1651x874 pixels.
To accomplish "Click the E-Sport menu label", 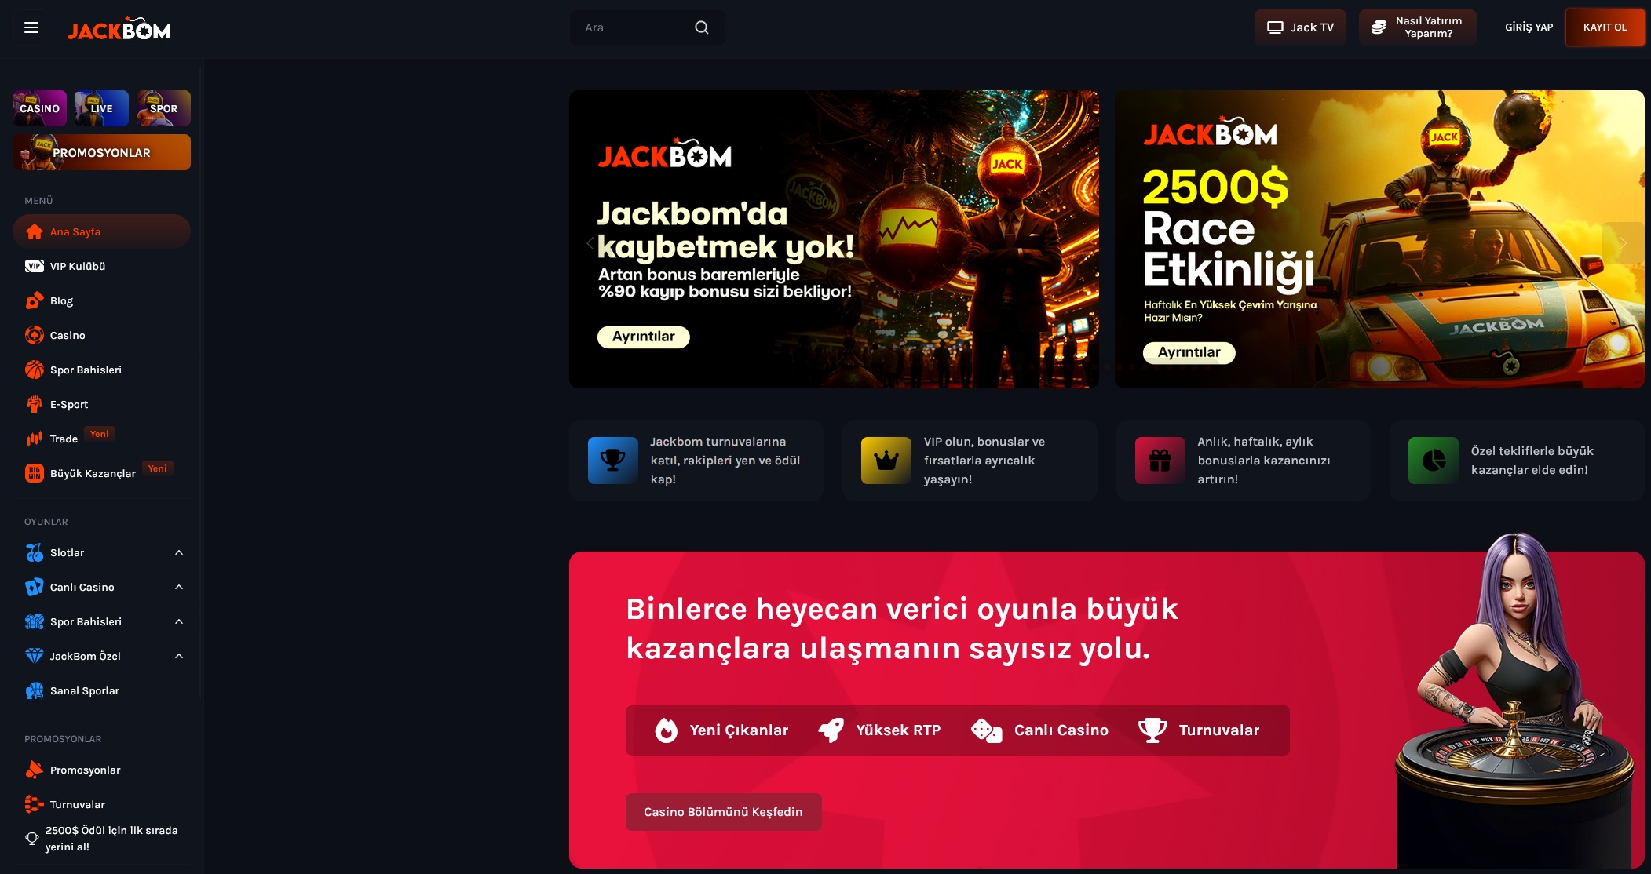I will pos(69,405).
